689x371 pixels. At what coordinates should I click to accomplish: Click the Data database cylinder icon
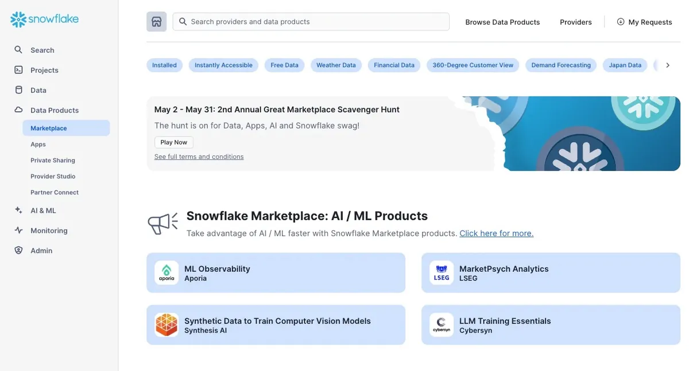(19, 90)
